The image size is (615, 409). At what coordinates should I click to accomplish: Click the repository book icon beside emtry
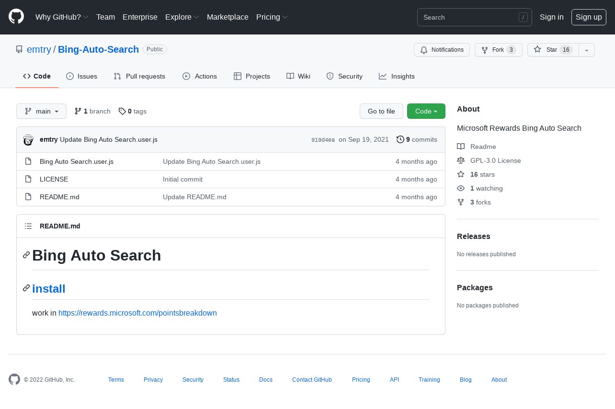pyautogui.click(x=19, y=49)
